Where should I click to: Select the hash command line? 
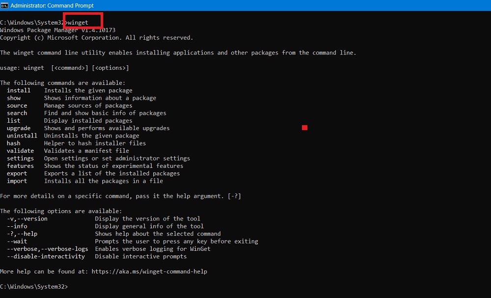tap(14, 143)
